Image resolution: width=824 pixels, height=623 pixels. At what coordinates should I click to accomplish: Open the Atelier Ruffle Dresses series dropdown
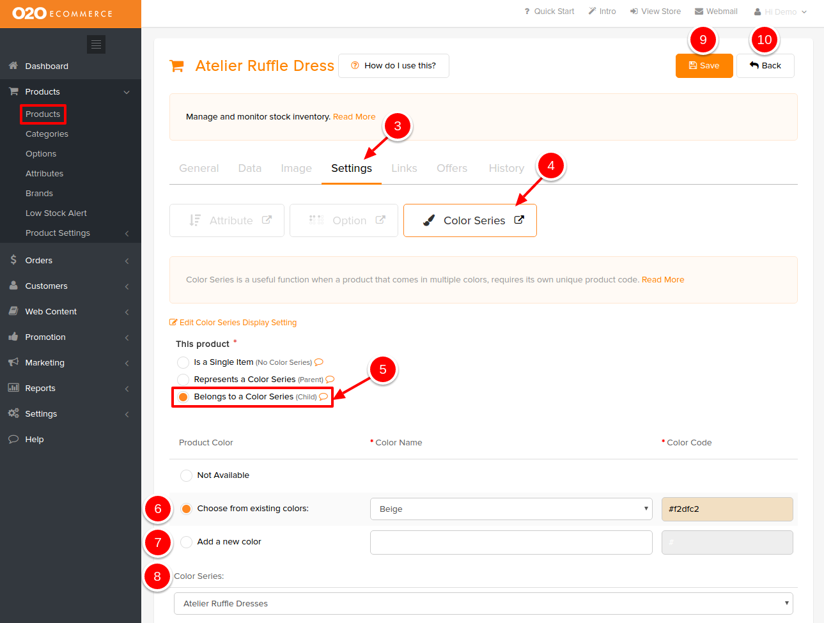tap(483, 603)
